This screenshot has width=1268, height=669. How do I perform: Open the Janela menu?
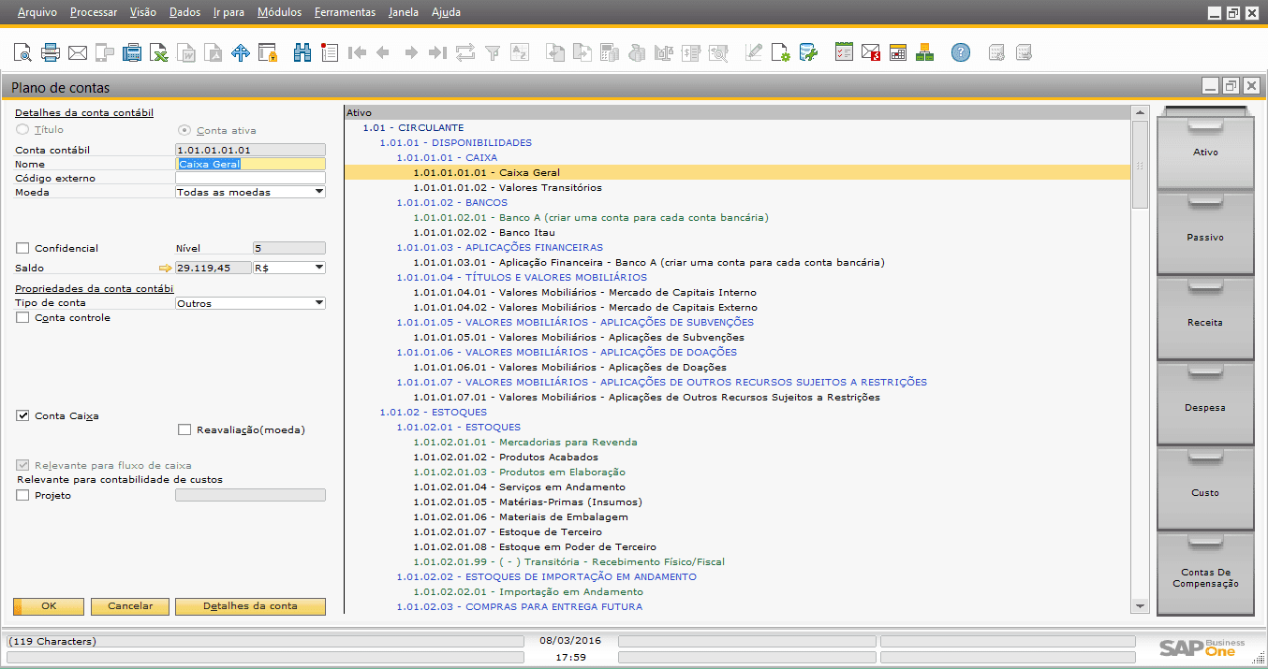point(404,12)
